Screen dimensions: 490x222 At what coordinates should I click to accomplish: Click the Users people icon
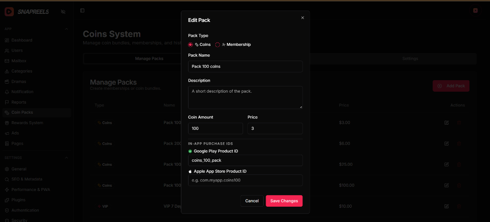7,51
